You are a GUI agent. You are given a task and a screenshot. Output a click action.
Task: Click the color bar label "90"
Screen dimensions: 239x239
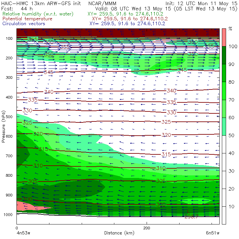coord(231,64)
